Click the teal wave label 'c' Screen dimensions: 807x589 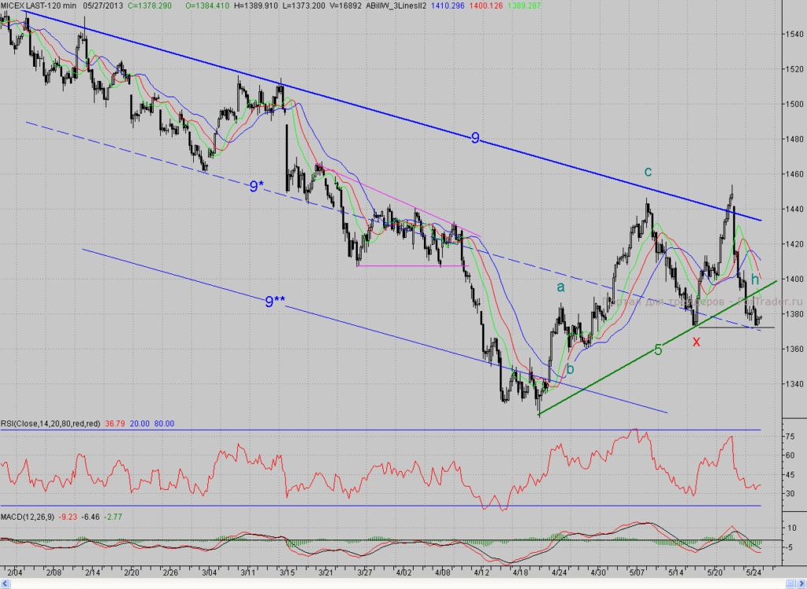(x=648, y=172)
